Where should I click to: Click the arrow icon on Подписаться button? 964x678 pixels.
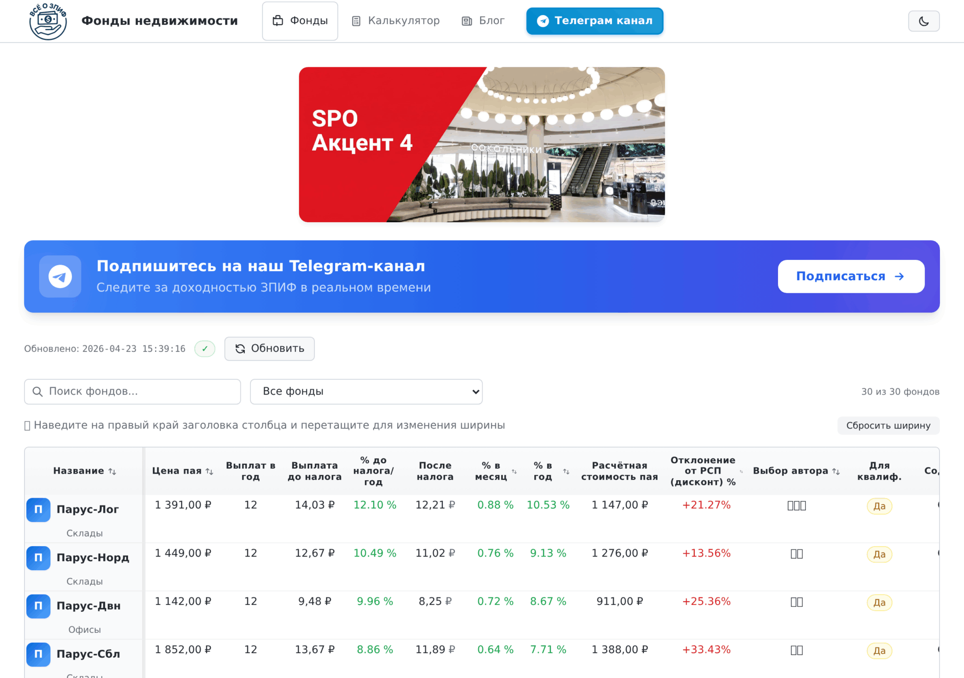pos(899,276)
